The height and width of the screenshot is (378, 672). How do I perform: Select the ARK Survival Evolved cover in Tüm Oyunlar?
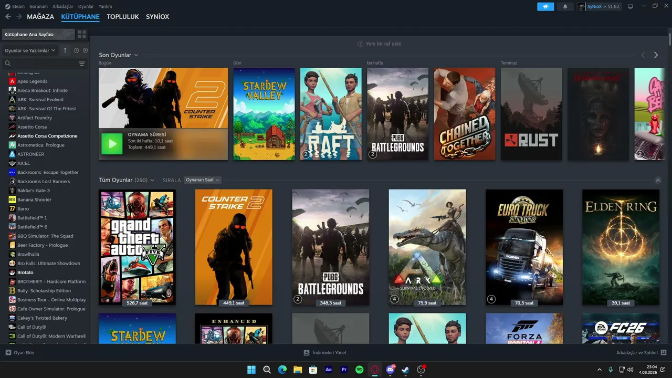[427, 247]
